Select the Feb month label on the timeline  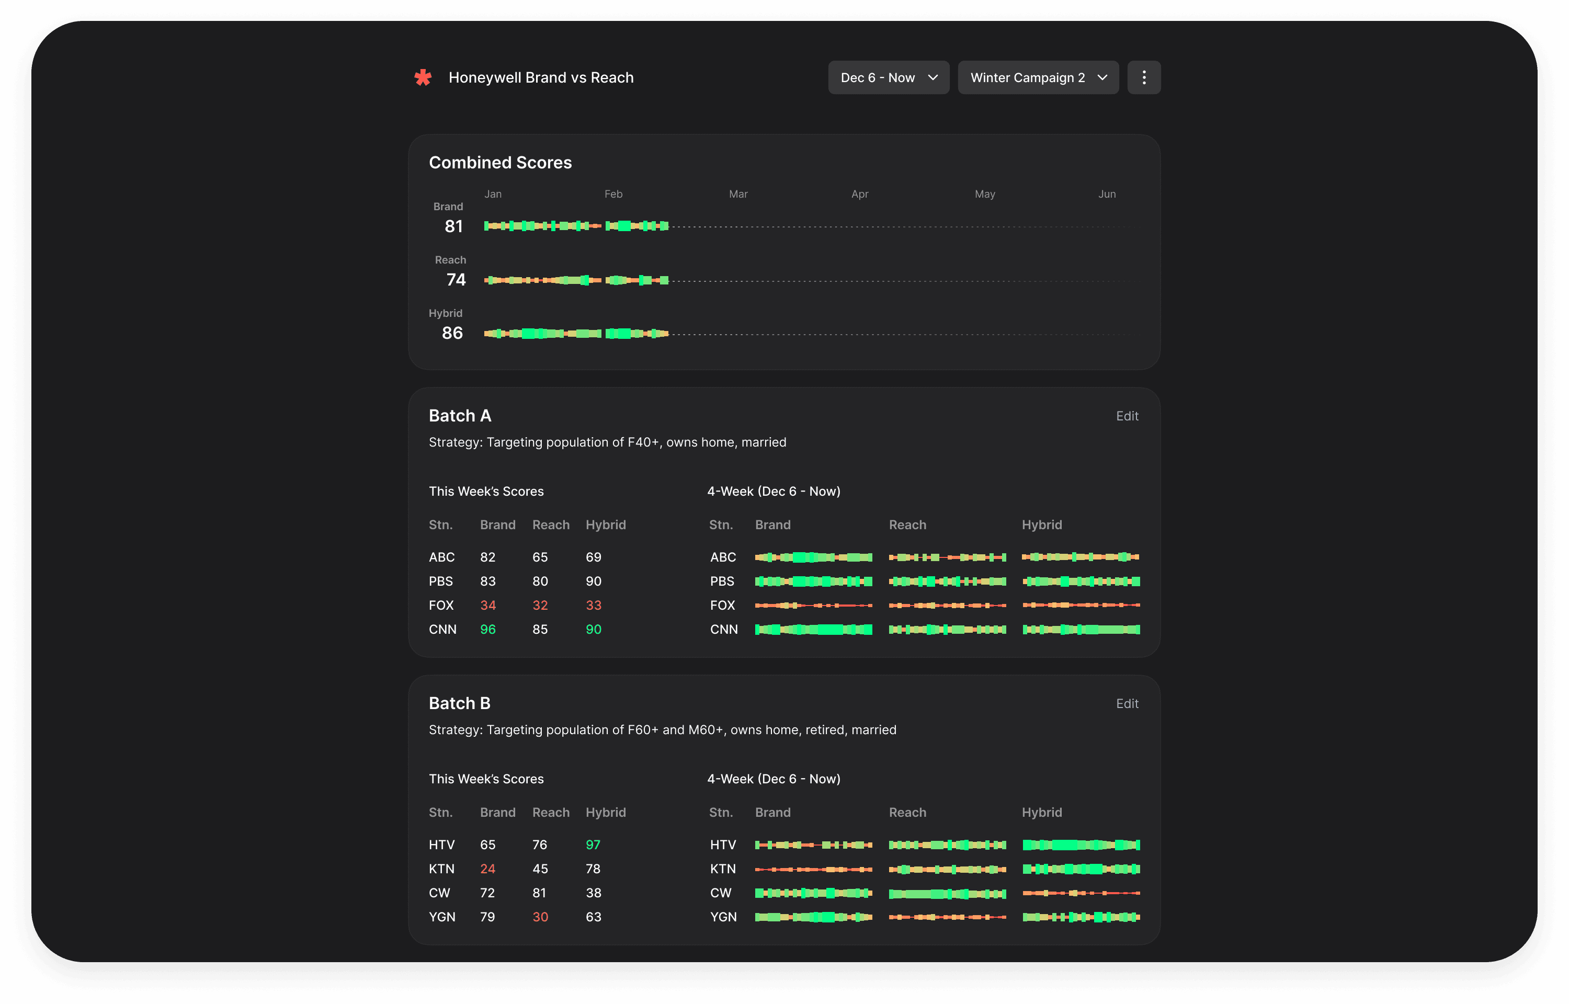coord(613,195)
